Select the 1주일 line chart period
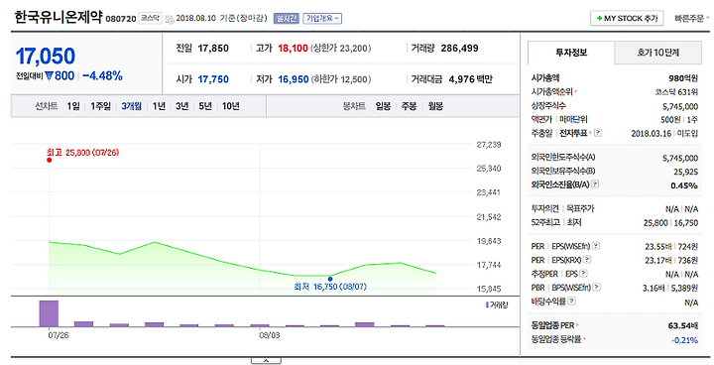Viewport: 714px width, 365px height. pyautogui.click(x=100, y=106)
